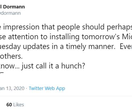Click the word hunch? in tweet
The height and width of the screenshot is (110, 132).
tap(73, 66)
